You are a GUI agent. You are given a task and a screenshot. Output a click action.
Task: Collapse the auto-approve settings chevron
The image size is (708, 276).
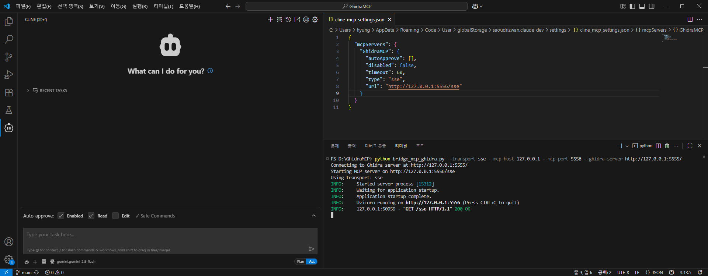(314, 216)
